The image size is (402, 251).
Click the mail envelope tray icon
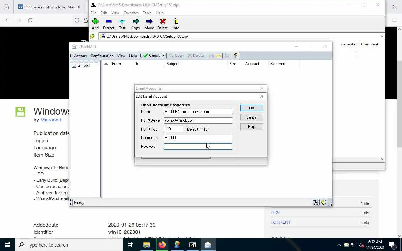pos(346,245)
